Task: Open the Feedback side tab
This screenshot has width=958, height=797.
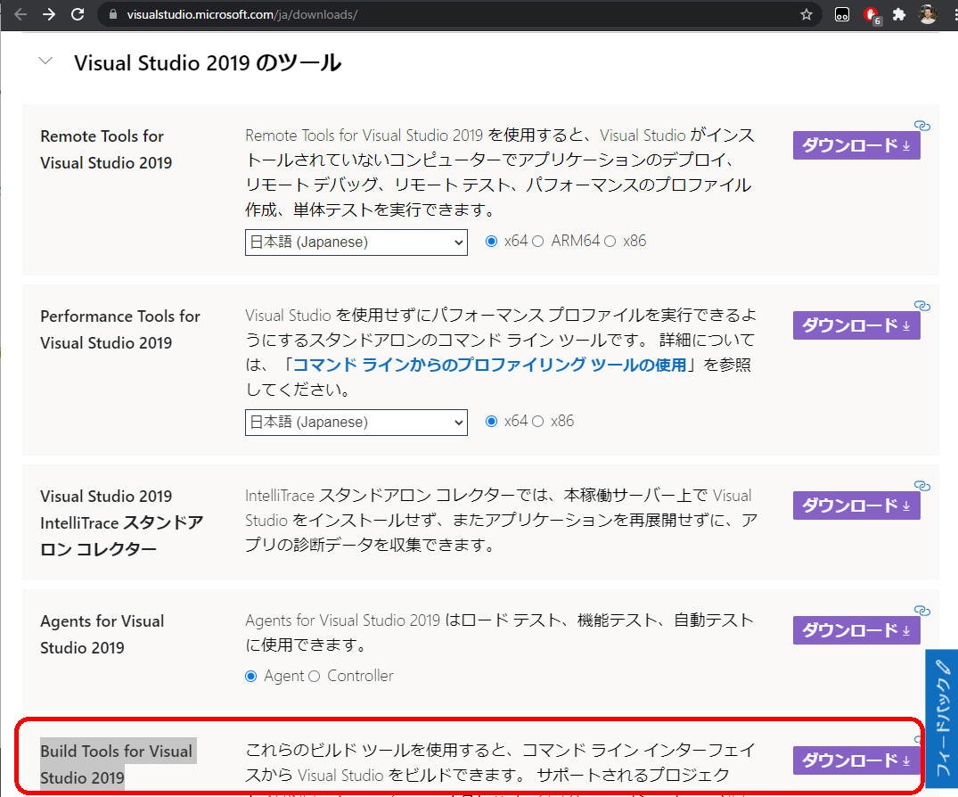Action: pyautogui.click(x=942, y=719)
